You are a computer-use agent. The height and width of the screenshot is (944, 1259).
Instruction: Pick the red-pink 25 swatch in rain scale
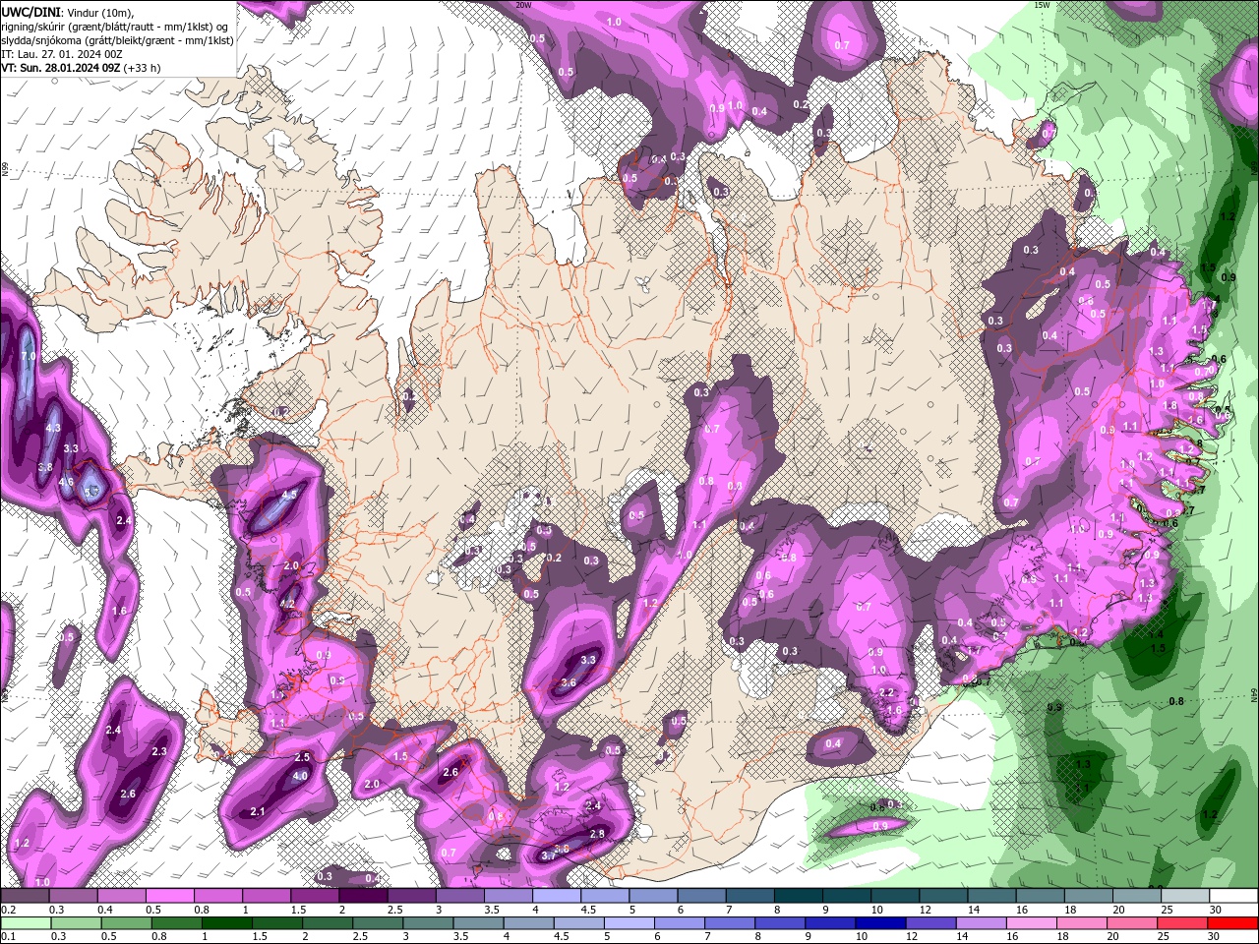click(1184, 923)
